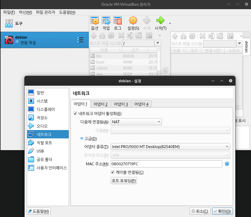This screenshot has width=251, height=217.
Task: Select 시스템 settings category
Action: pos(48,101)
